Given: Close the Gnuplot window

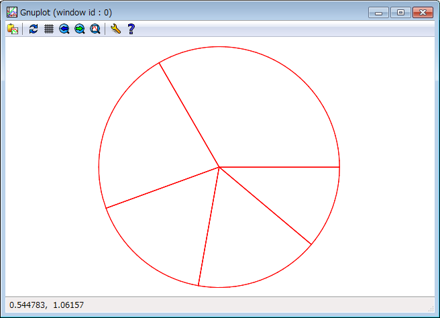Looking at the screenshot, I should click(423, 13).
